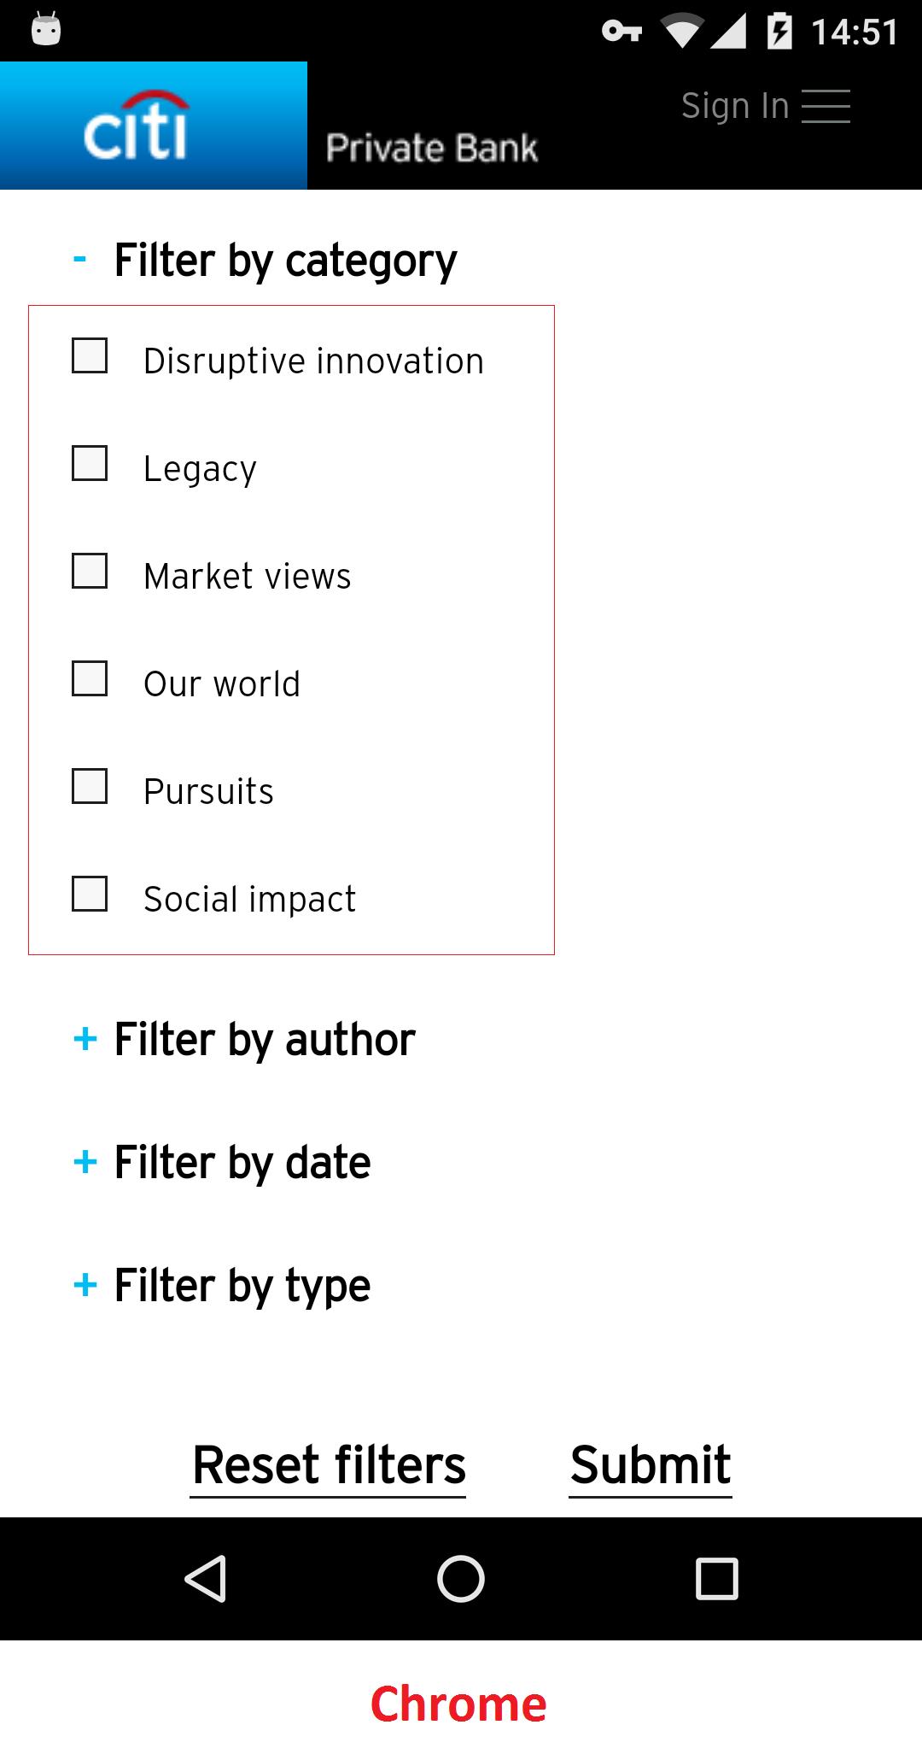This screenshot has width=922, height=1760.
Task: Tap the VPN key status icon
Action: (621, 32)
